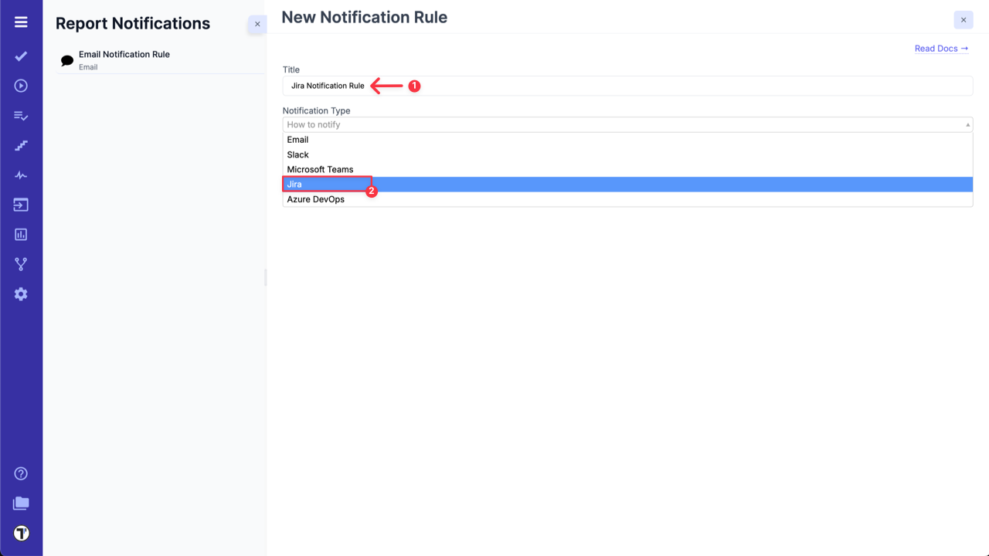The width and height of the screenshot is (989, 556).
Task: Select Email from the notification type list
Action: point(298,140)
